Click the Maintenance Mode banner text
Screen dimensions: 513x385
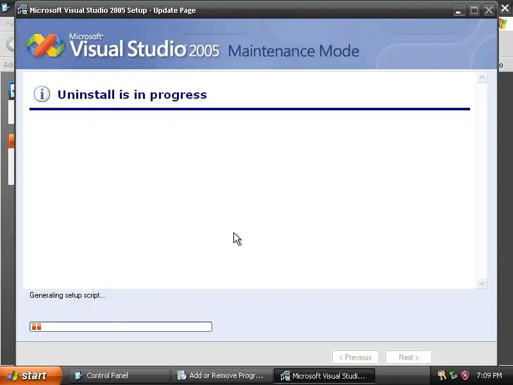294,51
